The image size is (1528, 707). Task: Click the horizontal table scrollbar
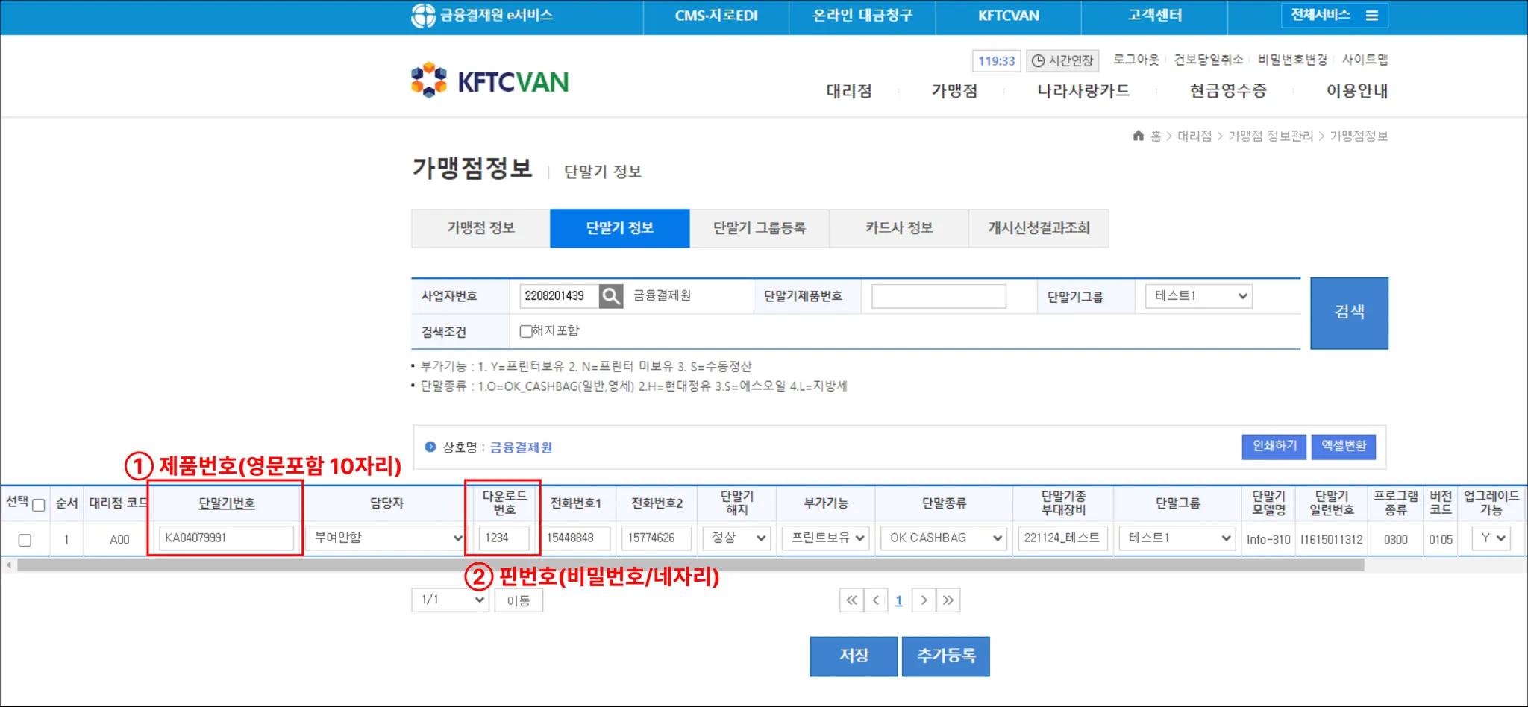coord(691,565)
